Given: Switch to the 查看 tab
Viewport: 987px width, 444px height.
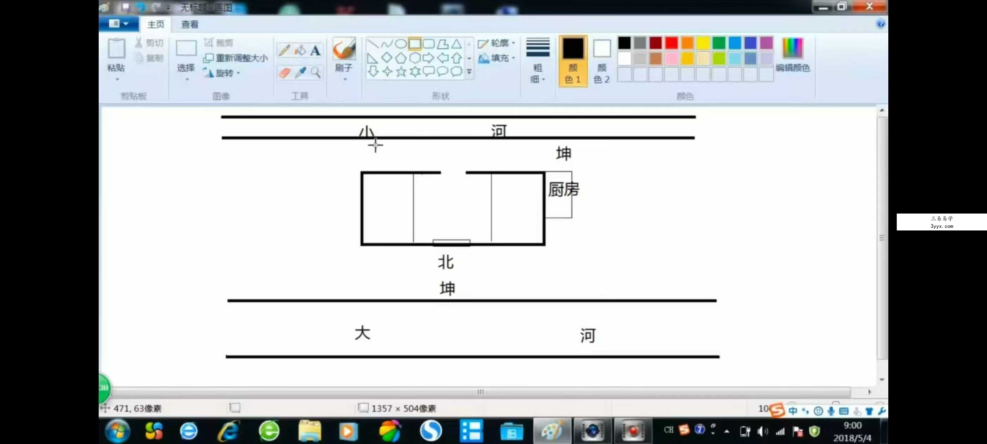Looking at the screenshot, I should (190, 25).
